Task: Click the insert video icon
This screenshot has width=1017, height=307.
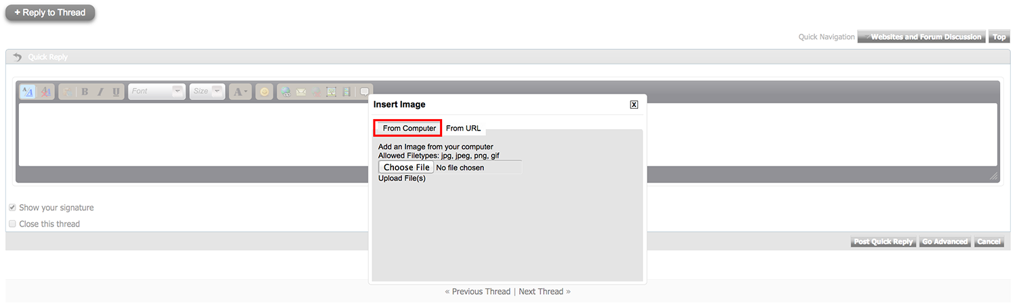Action: coord(346,91)
